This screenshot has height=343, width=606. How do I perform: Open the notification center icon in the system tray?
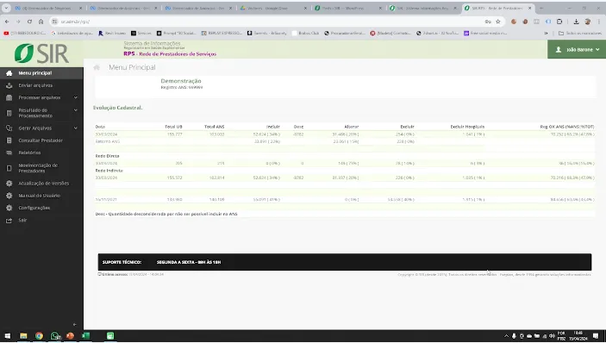click(596, 335)
